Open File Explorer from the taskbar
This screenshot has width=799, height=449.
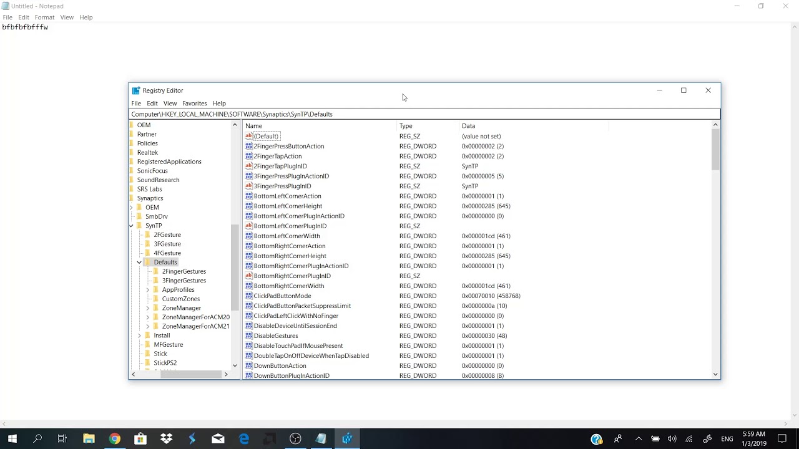pyautogui.click(x=89, y=438)
